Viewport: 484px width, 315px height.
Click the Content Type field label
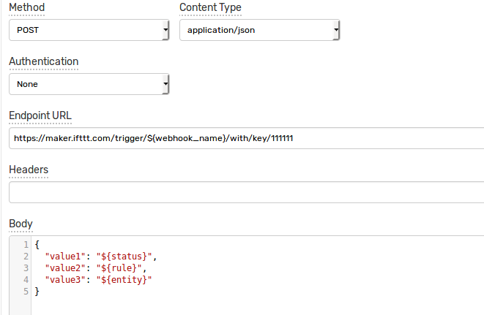[x=211, y=7]
